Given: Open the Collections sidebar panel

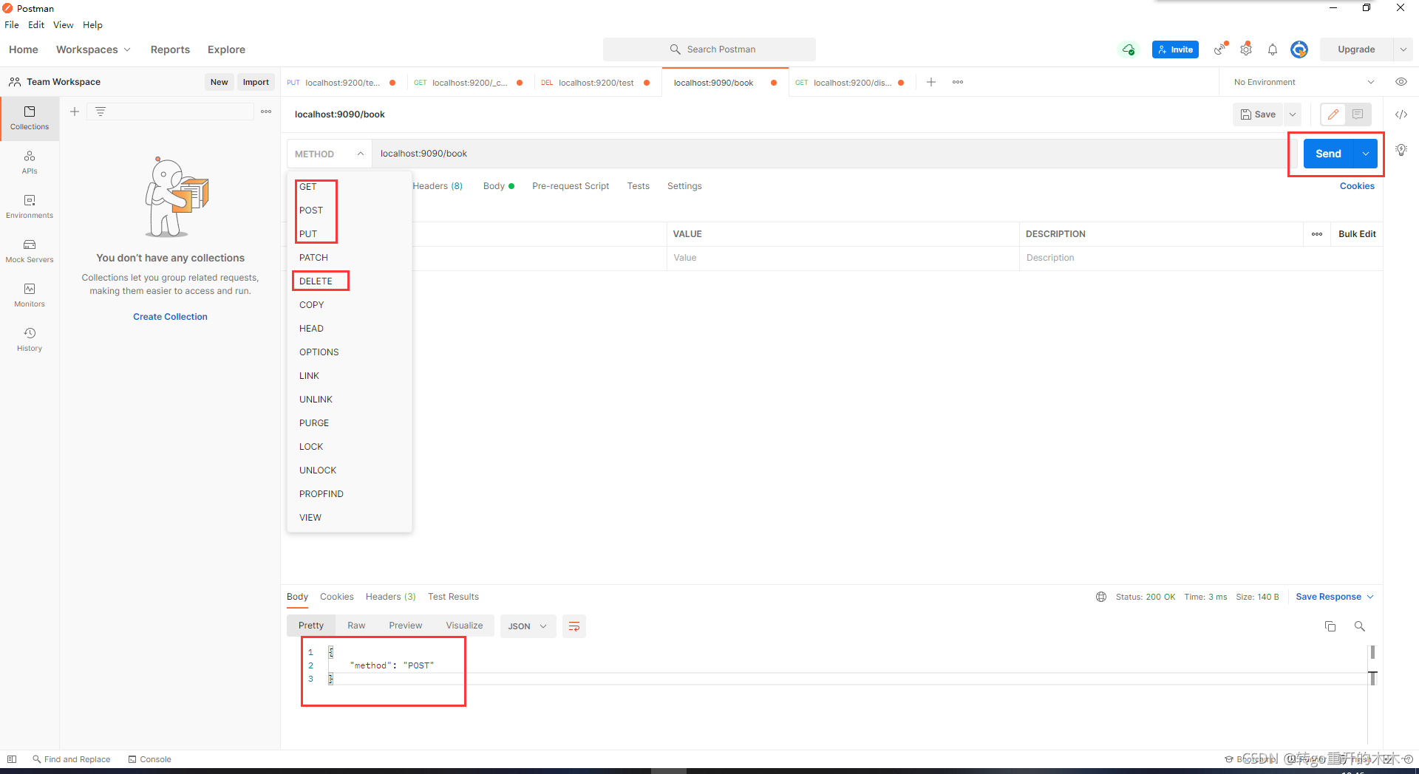Looking at the screenshot, I should pos(30,118).
